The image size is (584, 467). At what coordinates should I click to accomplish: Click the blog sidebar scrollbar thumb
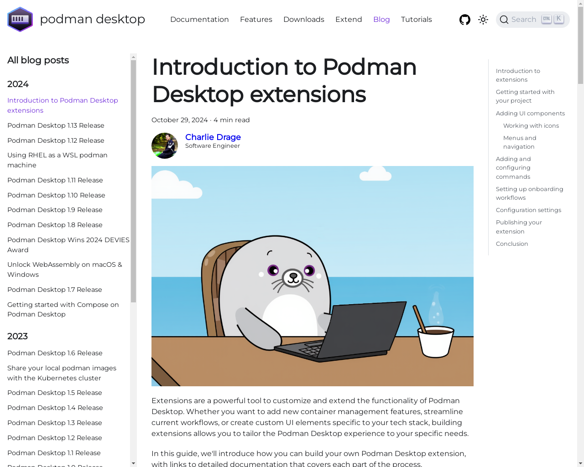[x=133, y=181]
